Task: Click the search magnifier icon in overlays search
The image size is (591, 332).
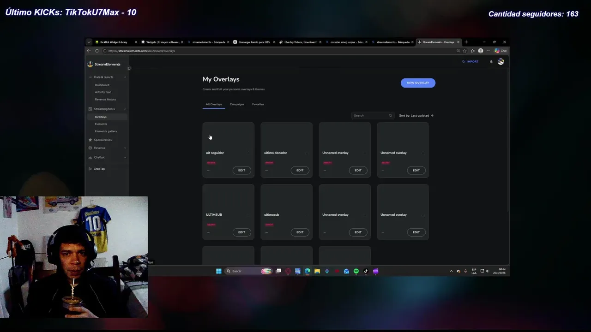Action: [x=390, y=115]
